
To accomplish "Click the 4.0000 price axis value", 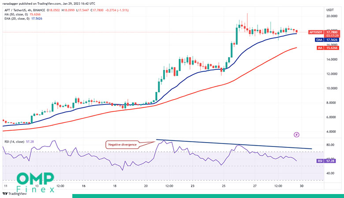I will (332, 132).
